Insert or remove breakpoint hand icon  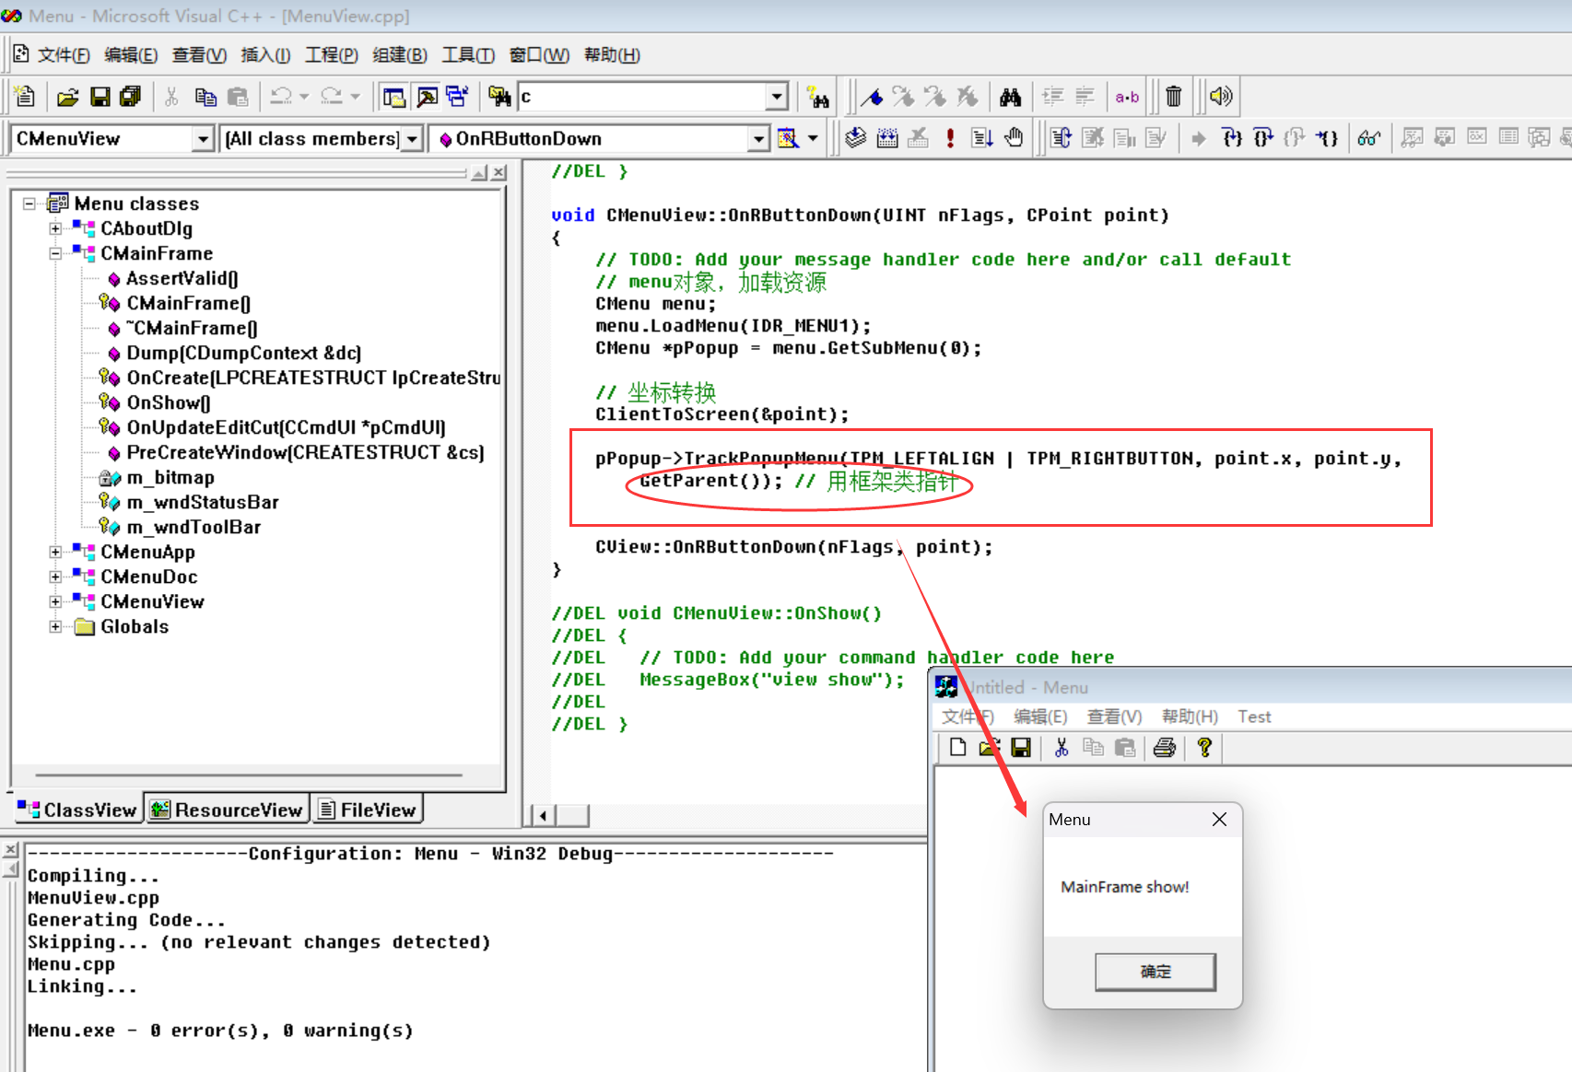pos(1014,138)
